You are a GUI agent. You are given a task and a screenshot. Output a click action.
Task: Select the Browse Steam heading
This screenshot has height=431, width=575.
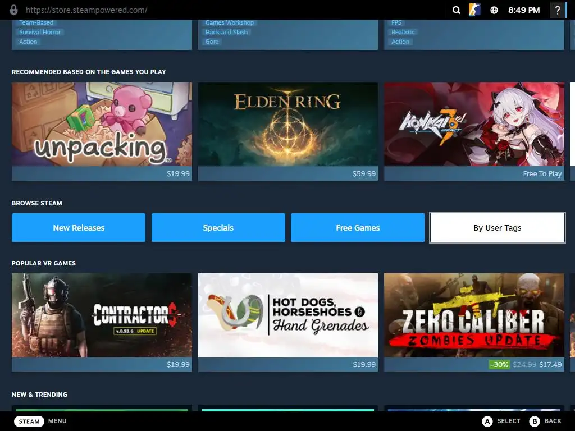coord(36,203)
